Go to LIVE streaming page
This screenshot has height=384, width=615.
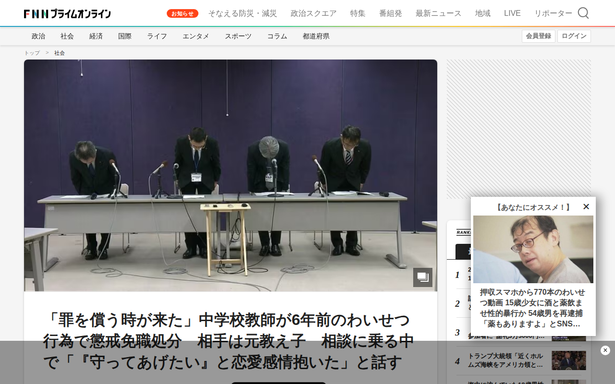point(512,13)
